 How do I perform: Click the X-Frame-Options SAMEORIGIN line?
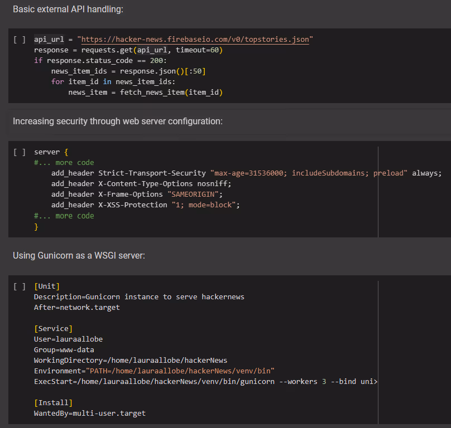tap(137, 194)
